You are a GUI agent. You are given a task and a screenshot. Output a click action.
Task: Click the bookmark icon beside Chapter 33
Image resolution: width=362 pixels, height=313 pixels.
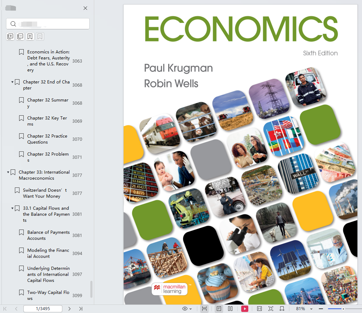point(13,172)
